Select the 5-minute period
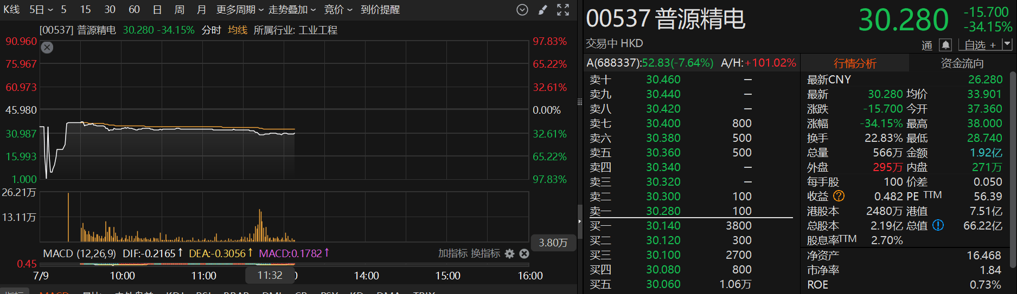 tap(63, 10)
